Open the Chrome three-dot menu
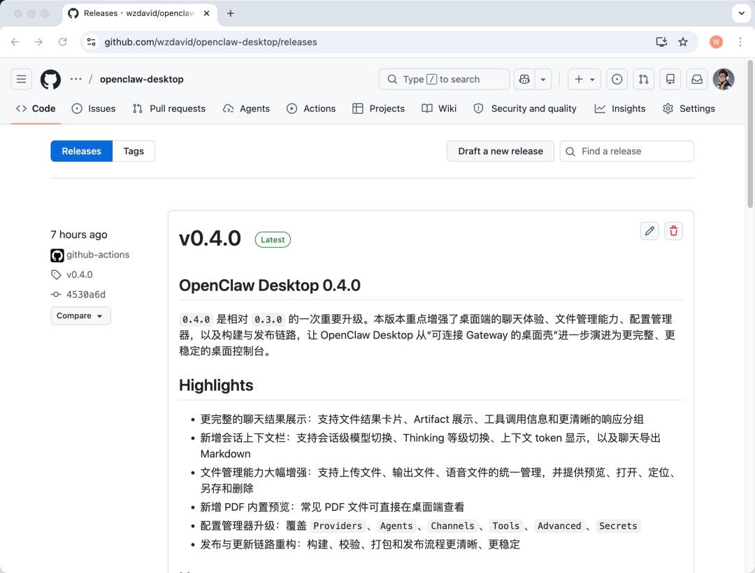The image size is (755, 573). coord(740,43)
